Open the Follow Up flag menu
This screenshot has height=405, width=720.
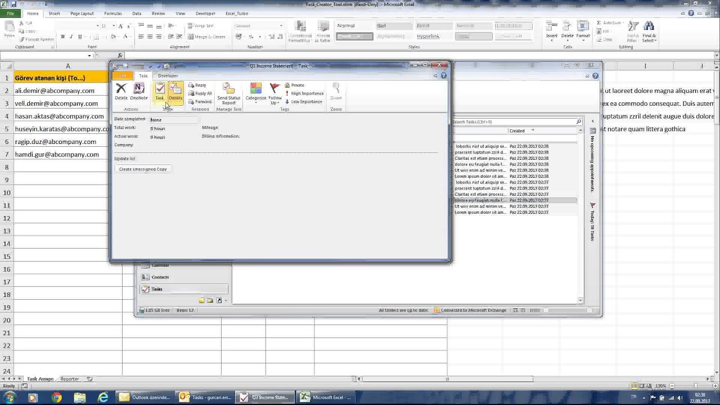275,93
